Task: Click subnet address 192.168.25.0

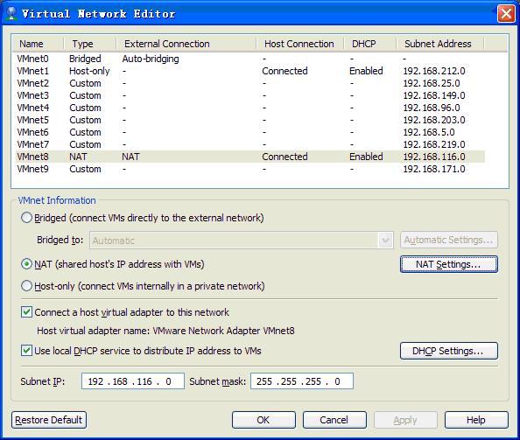Action: (x=432, y=83)
